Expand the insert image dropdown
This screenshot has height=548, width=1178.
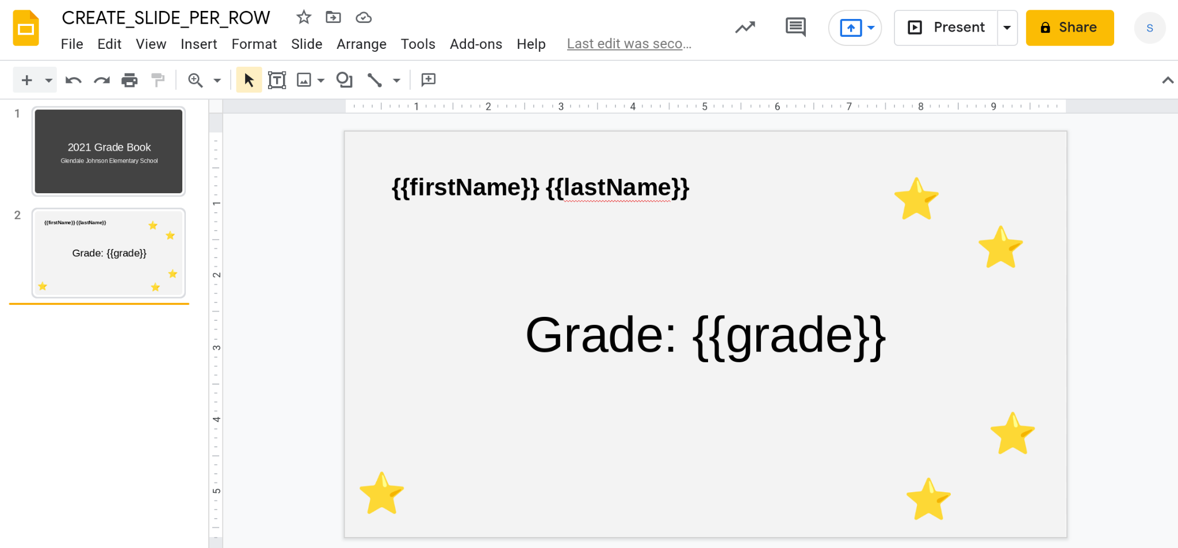coord(321,80)
